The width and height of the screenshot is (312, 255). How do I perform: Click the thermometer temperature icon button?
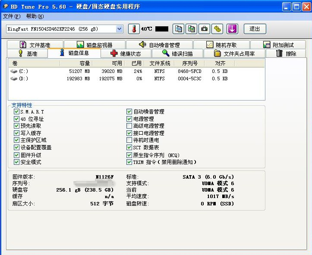134,29
